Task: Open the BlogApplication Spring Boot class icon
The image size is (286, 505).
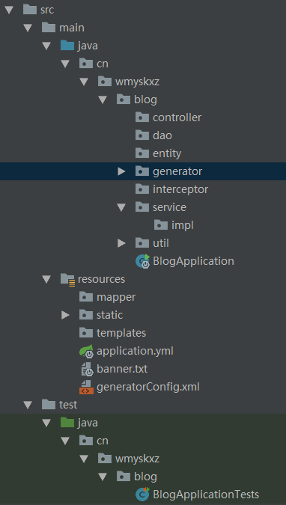Action: point(143,261)
